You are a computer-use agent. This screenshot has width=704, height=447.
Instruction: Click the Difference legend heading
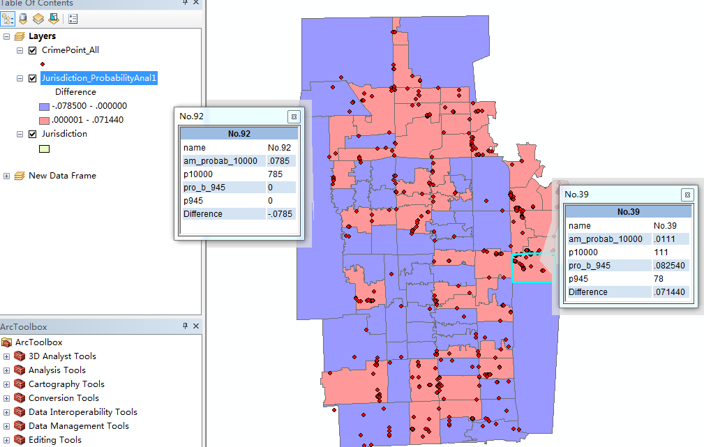pyautogui.click(x=75, y=92)
